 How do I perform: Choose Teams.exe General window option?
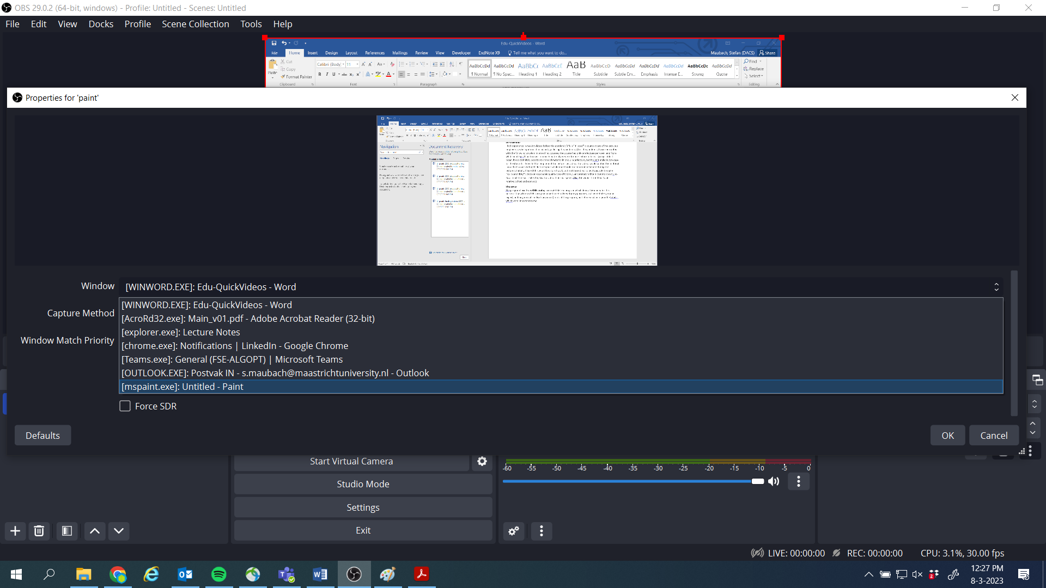point(561,359)
